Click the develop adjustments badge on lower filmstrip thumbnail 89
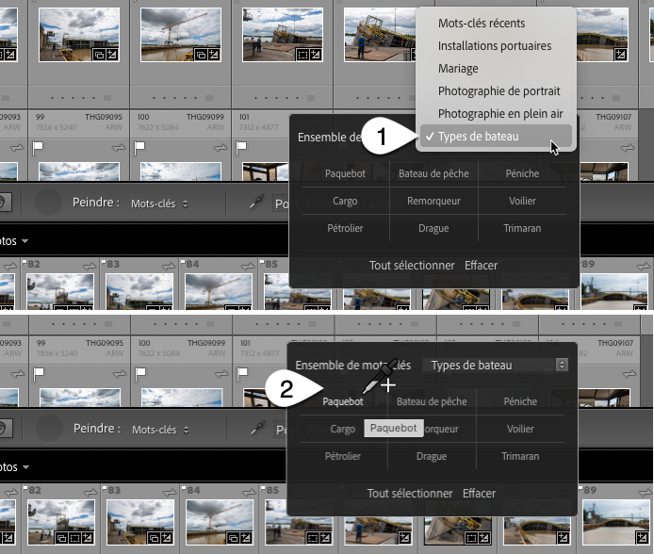The width and height of the screenshot is (654, 554). coord(643,538)
